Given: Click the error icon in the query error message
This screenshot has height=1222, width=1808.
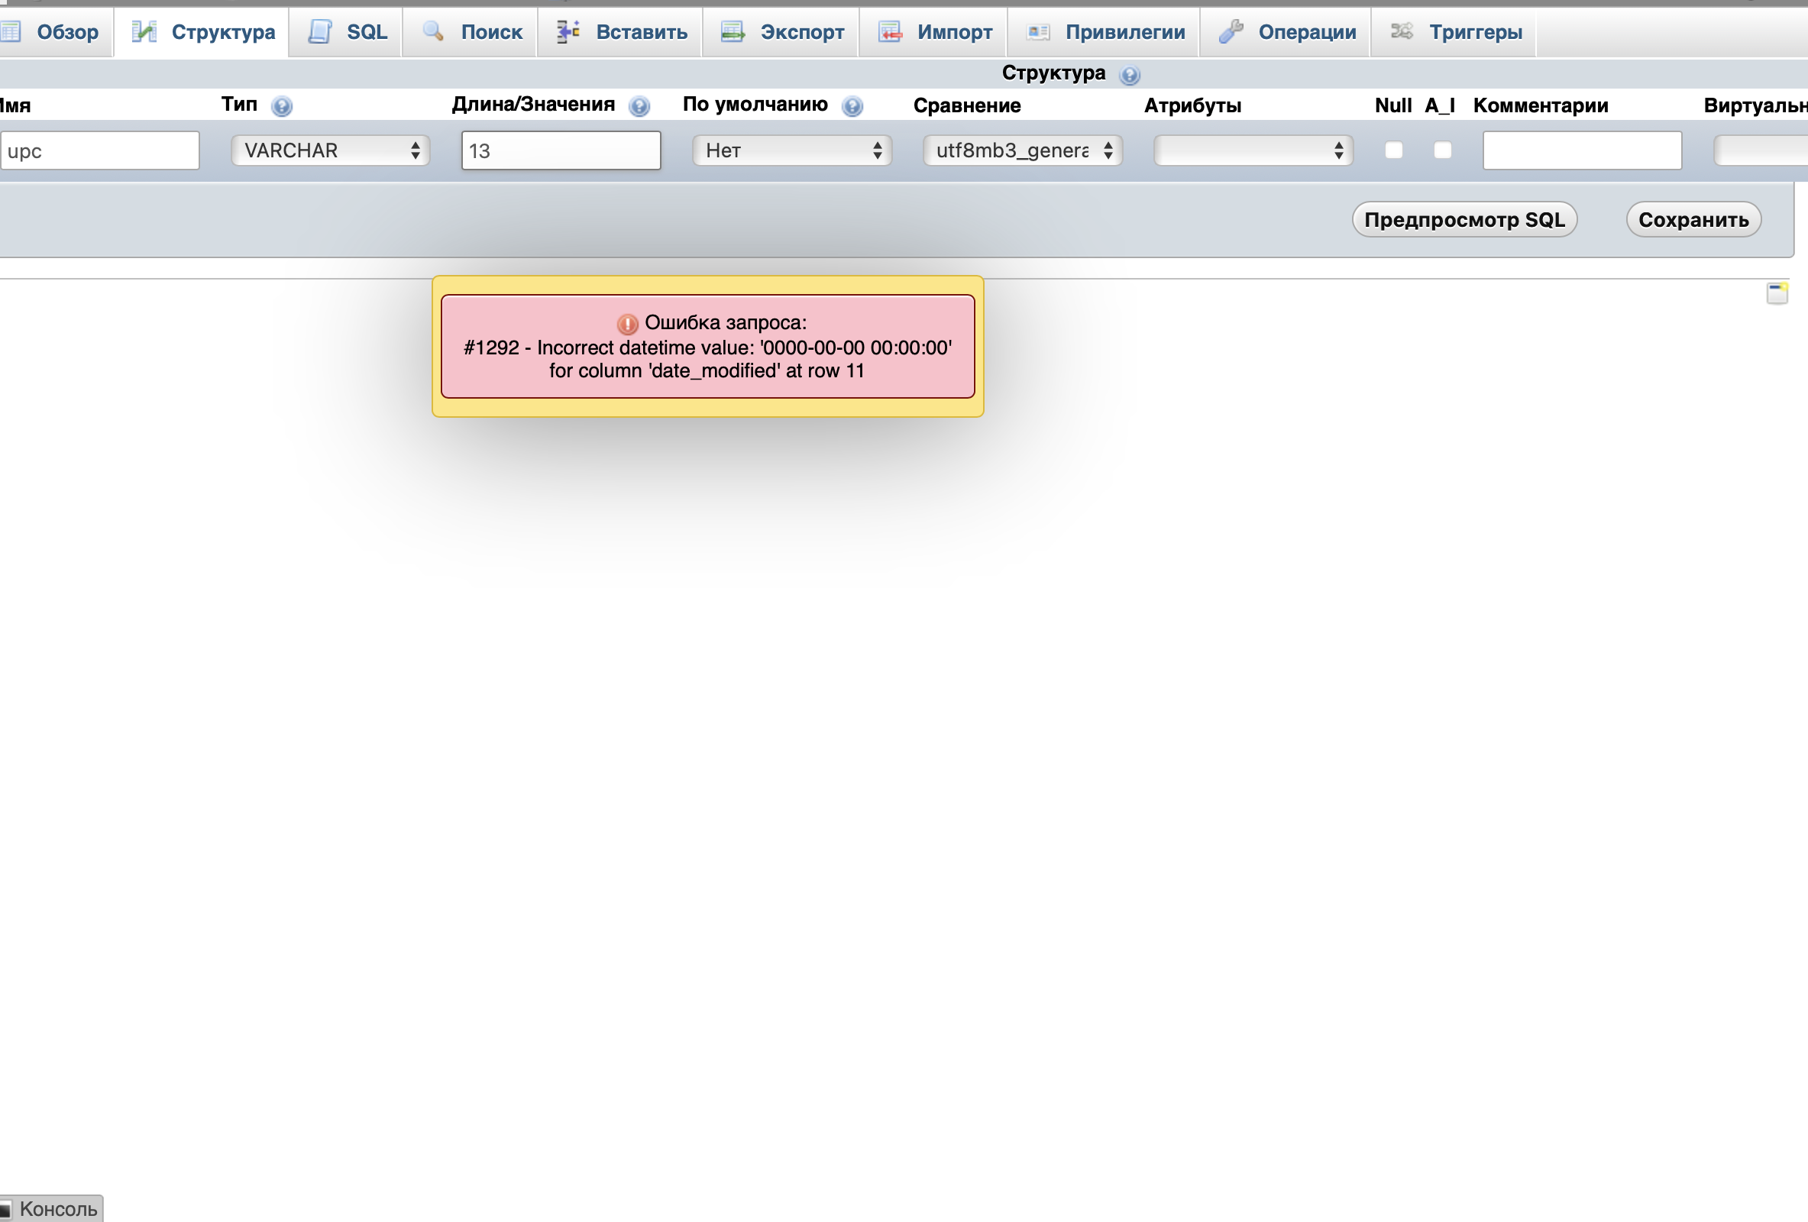Looking at the screenshot, I should click(627, 324).
